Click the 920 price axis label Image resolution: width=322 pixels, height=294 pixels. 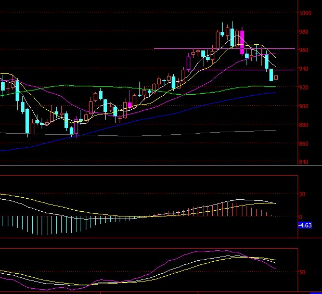(304, 87)
